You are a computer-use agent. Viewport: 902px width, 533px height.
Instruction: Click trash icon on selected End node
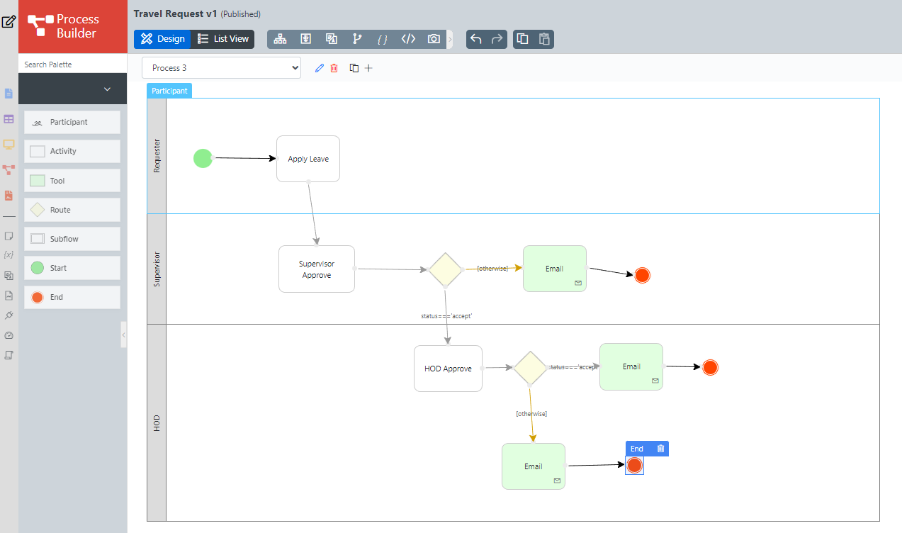tap(660, 449)
